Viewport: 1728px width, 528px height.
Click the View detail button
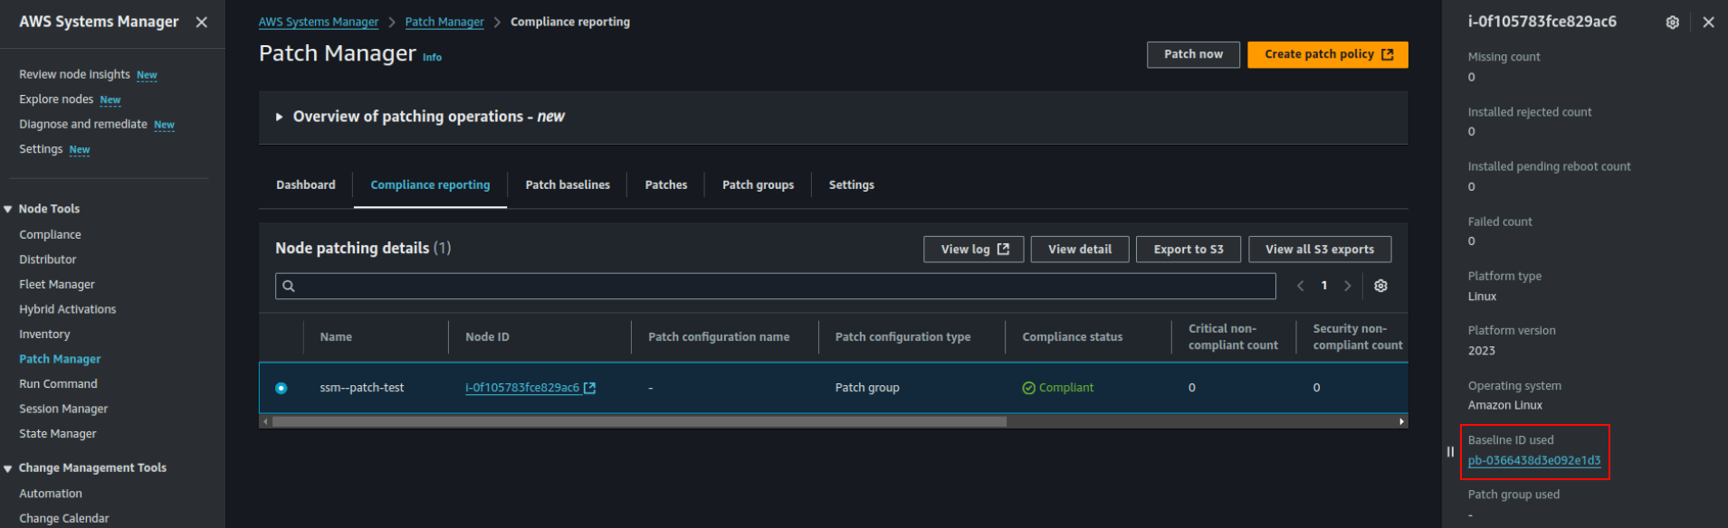pos(1080,250)
